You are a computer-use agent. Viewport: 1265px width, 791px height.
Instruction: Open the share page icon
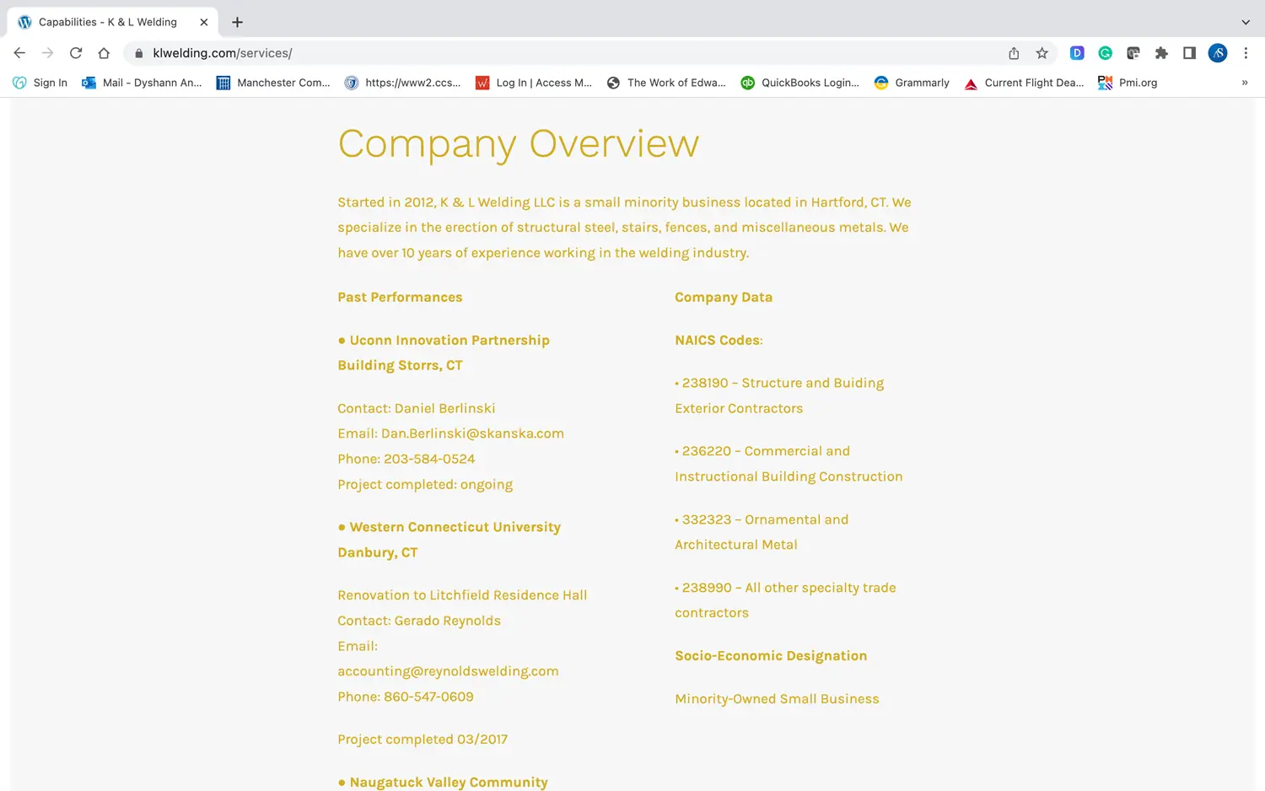click(1014, 53)
